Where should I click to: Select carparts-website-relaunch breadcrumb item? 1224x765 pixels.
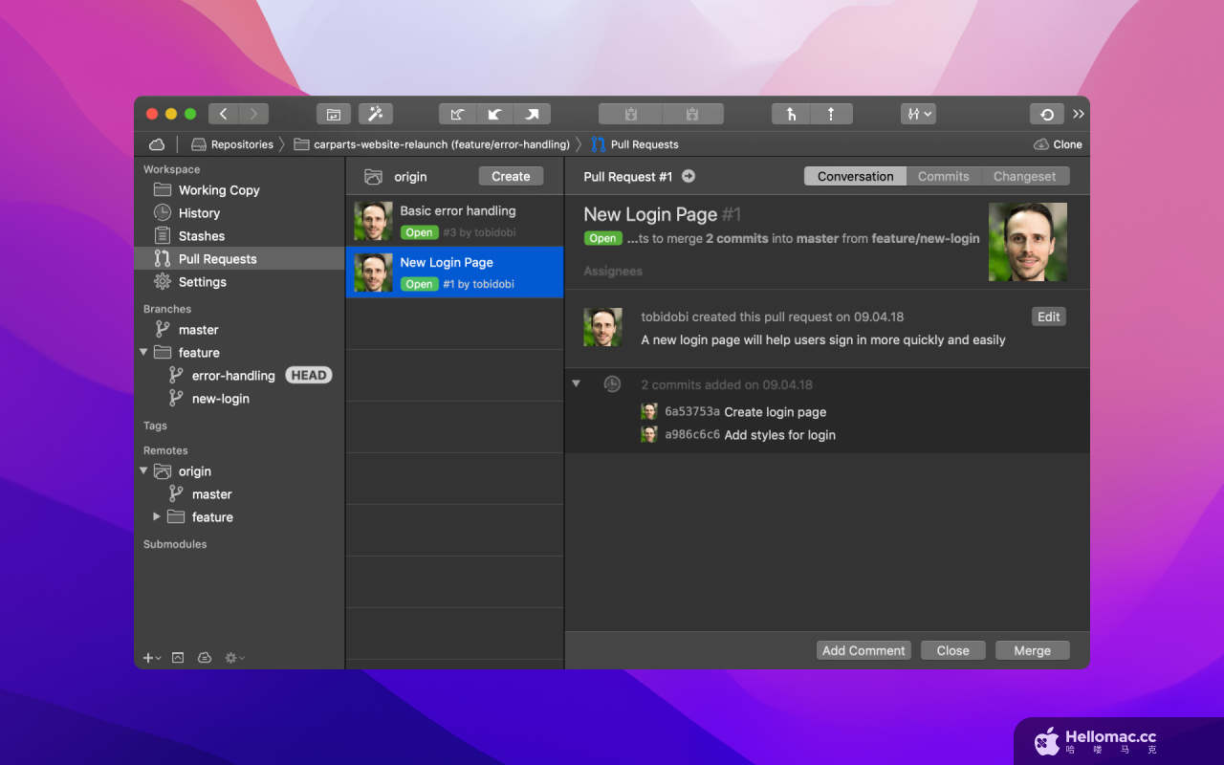pos(431,144)
